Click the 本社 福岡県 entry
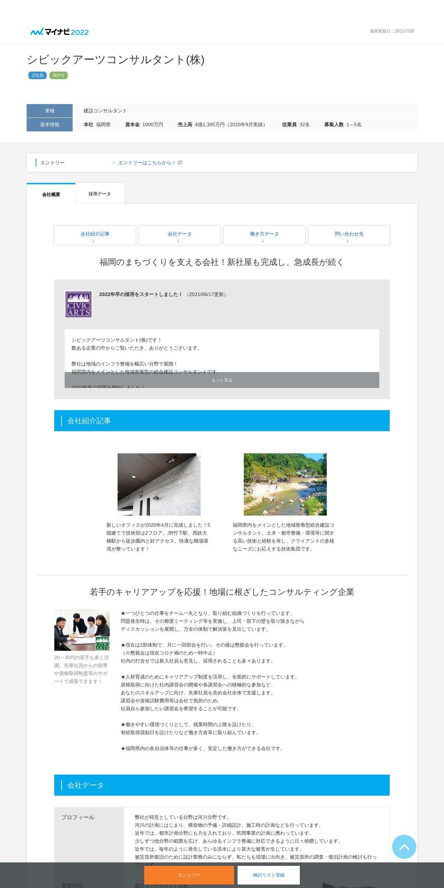Viewport: 444px width, 888px height. point(97,124)
